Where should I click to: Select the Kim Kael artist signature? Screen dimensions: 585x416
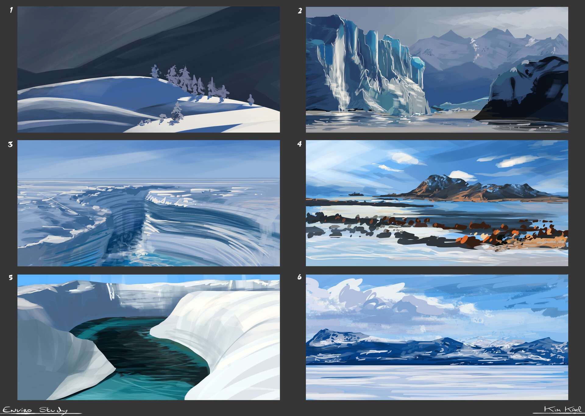(563, 409)
